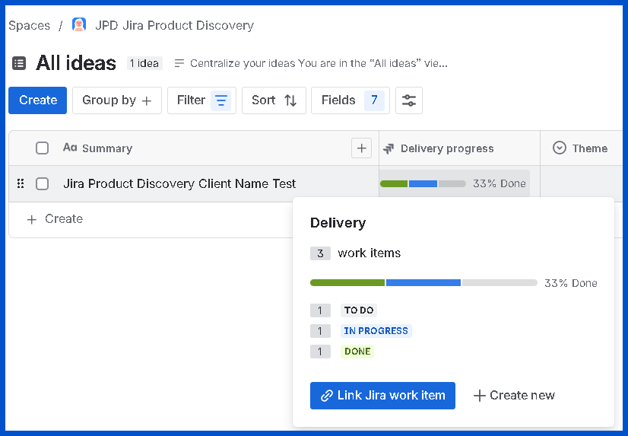The height and width of the screenshot is (436, 628).
Task: Open the idea Jira Product Discovery Client Name Test
Action: coord(179,183)
